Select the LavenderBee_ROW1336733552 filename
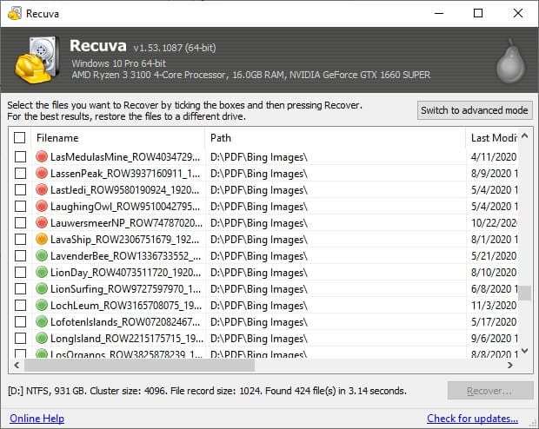Screen dimensions: 539x429 pyautogui.click(x=125, y=256)
